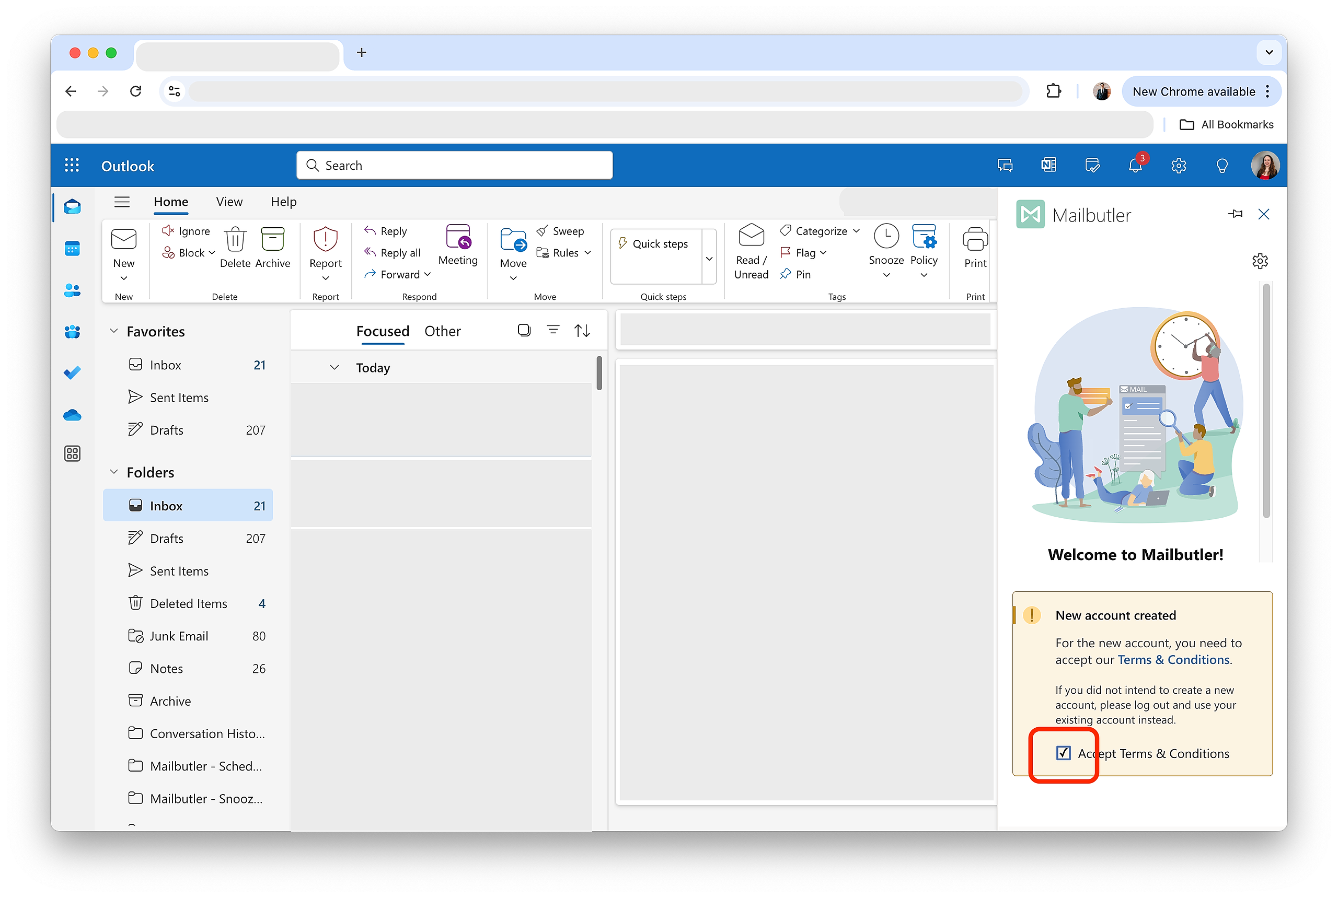Image resolution: width=1338 pixels, height=898 pixels.
Task: Toggle the select-all messages checkbox icon
Action: [524, 331]
